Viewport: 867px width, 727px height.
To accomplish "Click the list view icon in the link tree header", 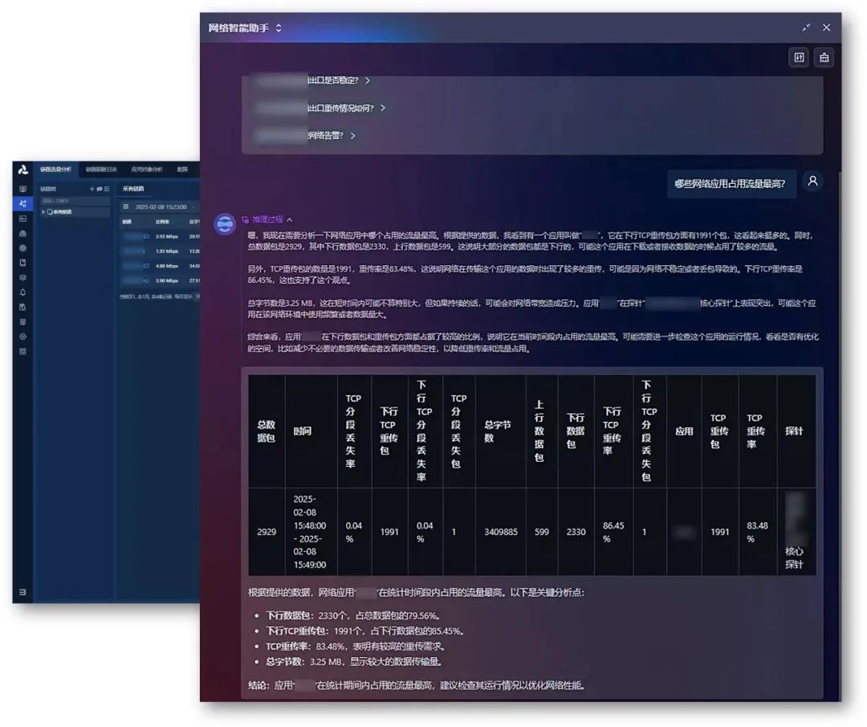I will coord(107,189).
